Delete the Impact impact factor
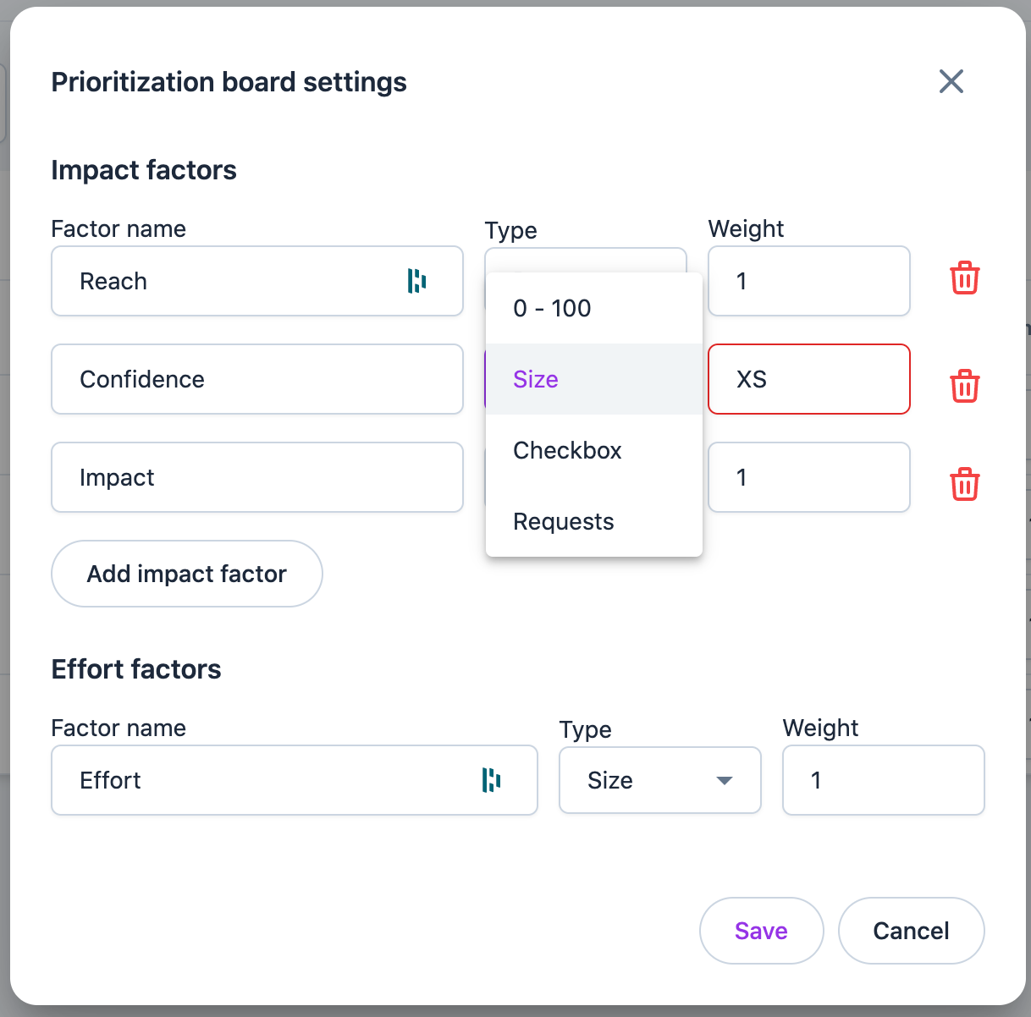The width and height of the screenshot is (1031, 1017). pyautogui.click(x=964, y=484)
